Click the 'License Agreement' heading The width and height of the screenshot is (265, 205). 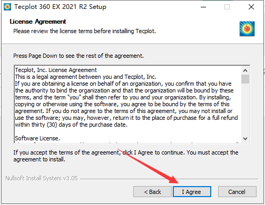(x=38, y=22)
